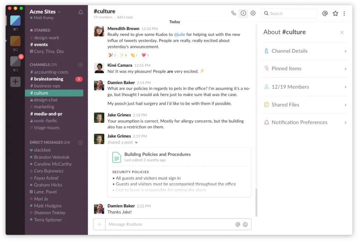Viewport: 358px width, 241px height.
Task: Switch to the orange second workspace icon
Action: 15,41
